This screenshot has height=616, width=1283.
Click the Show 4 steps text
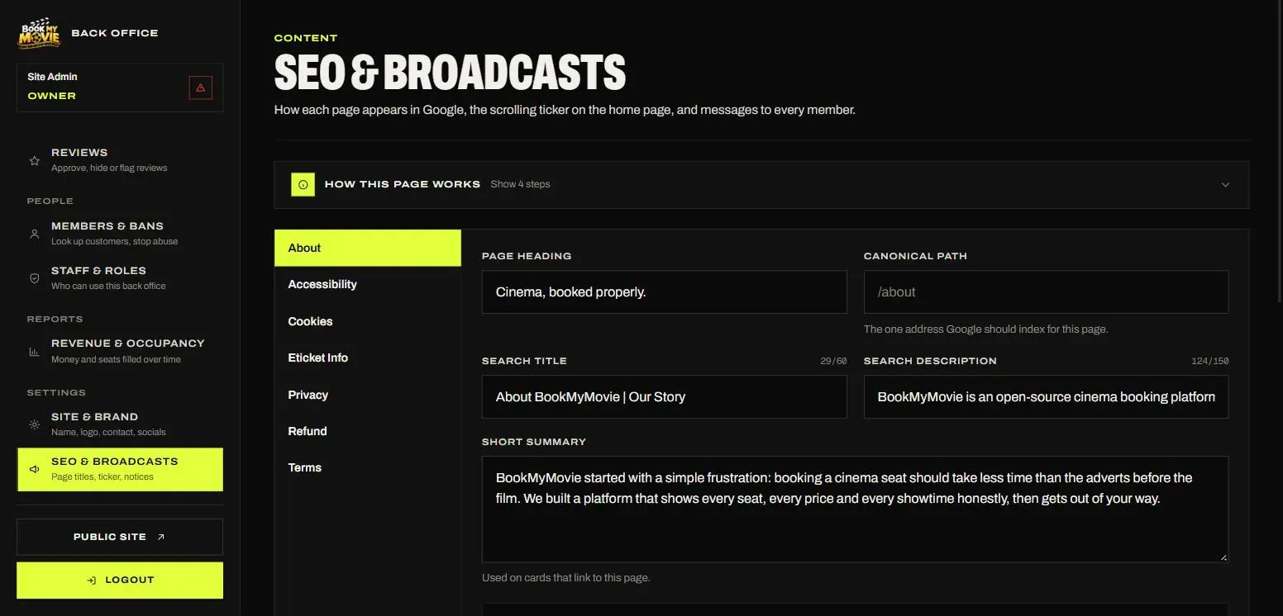pos(520,184)
